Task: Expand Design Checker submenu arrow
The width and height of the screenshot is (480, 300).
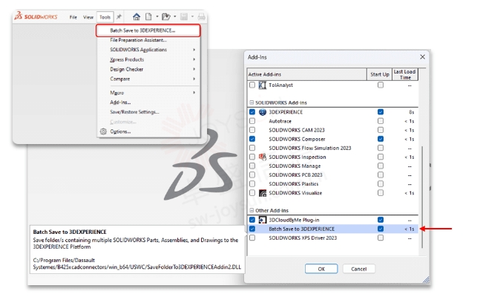Action: click(194, 69)
